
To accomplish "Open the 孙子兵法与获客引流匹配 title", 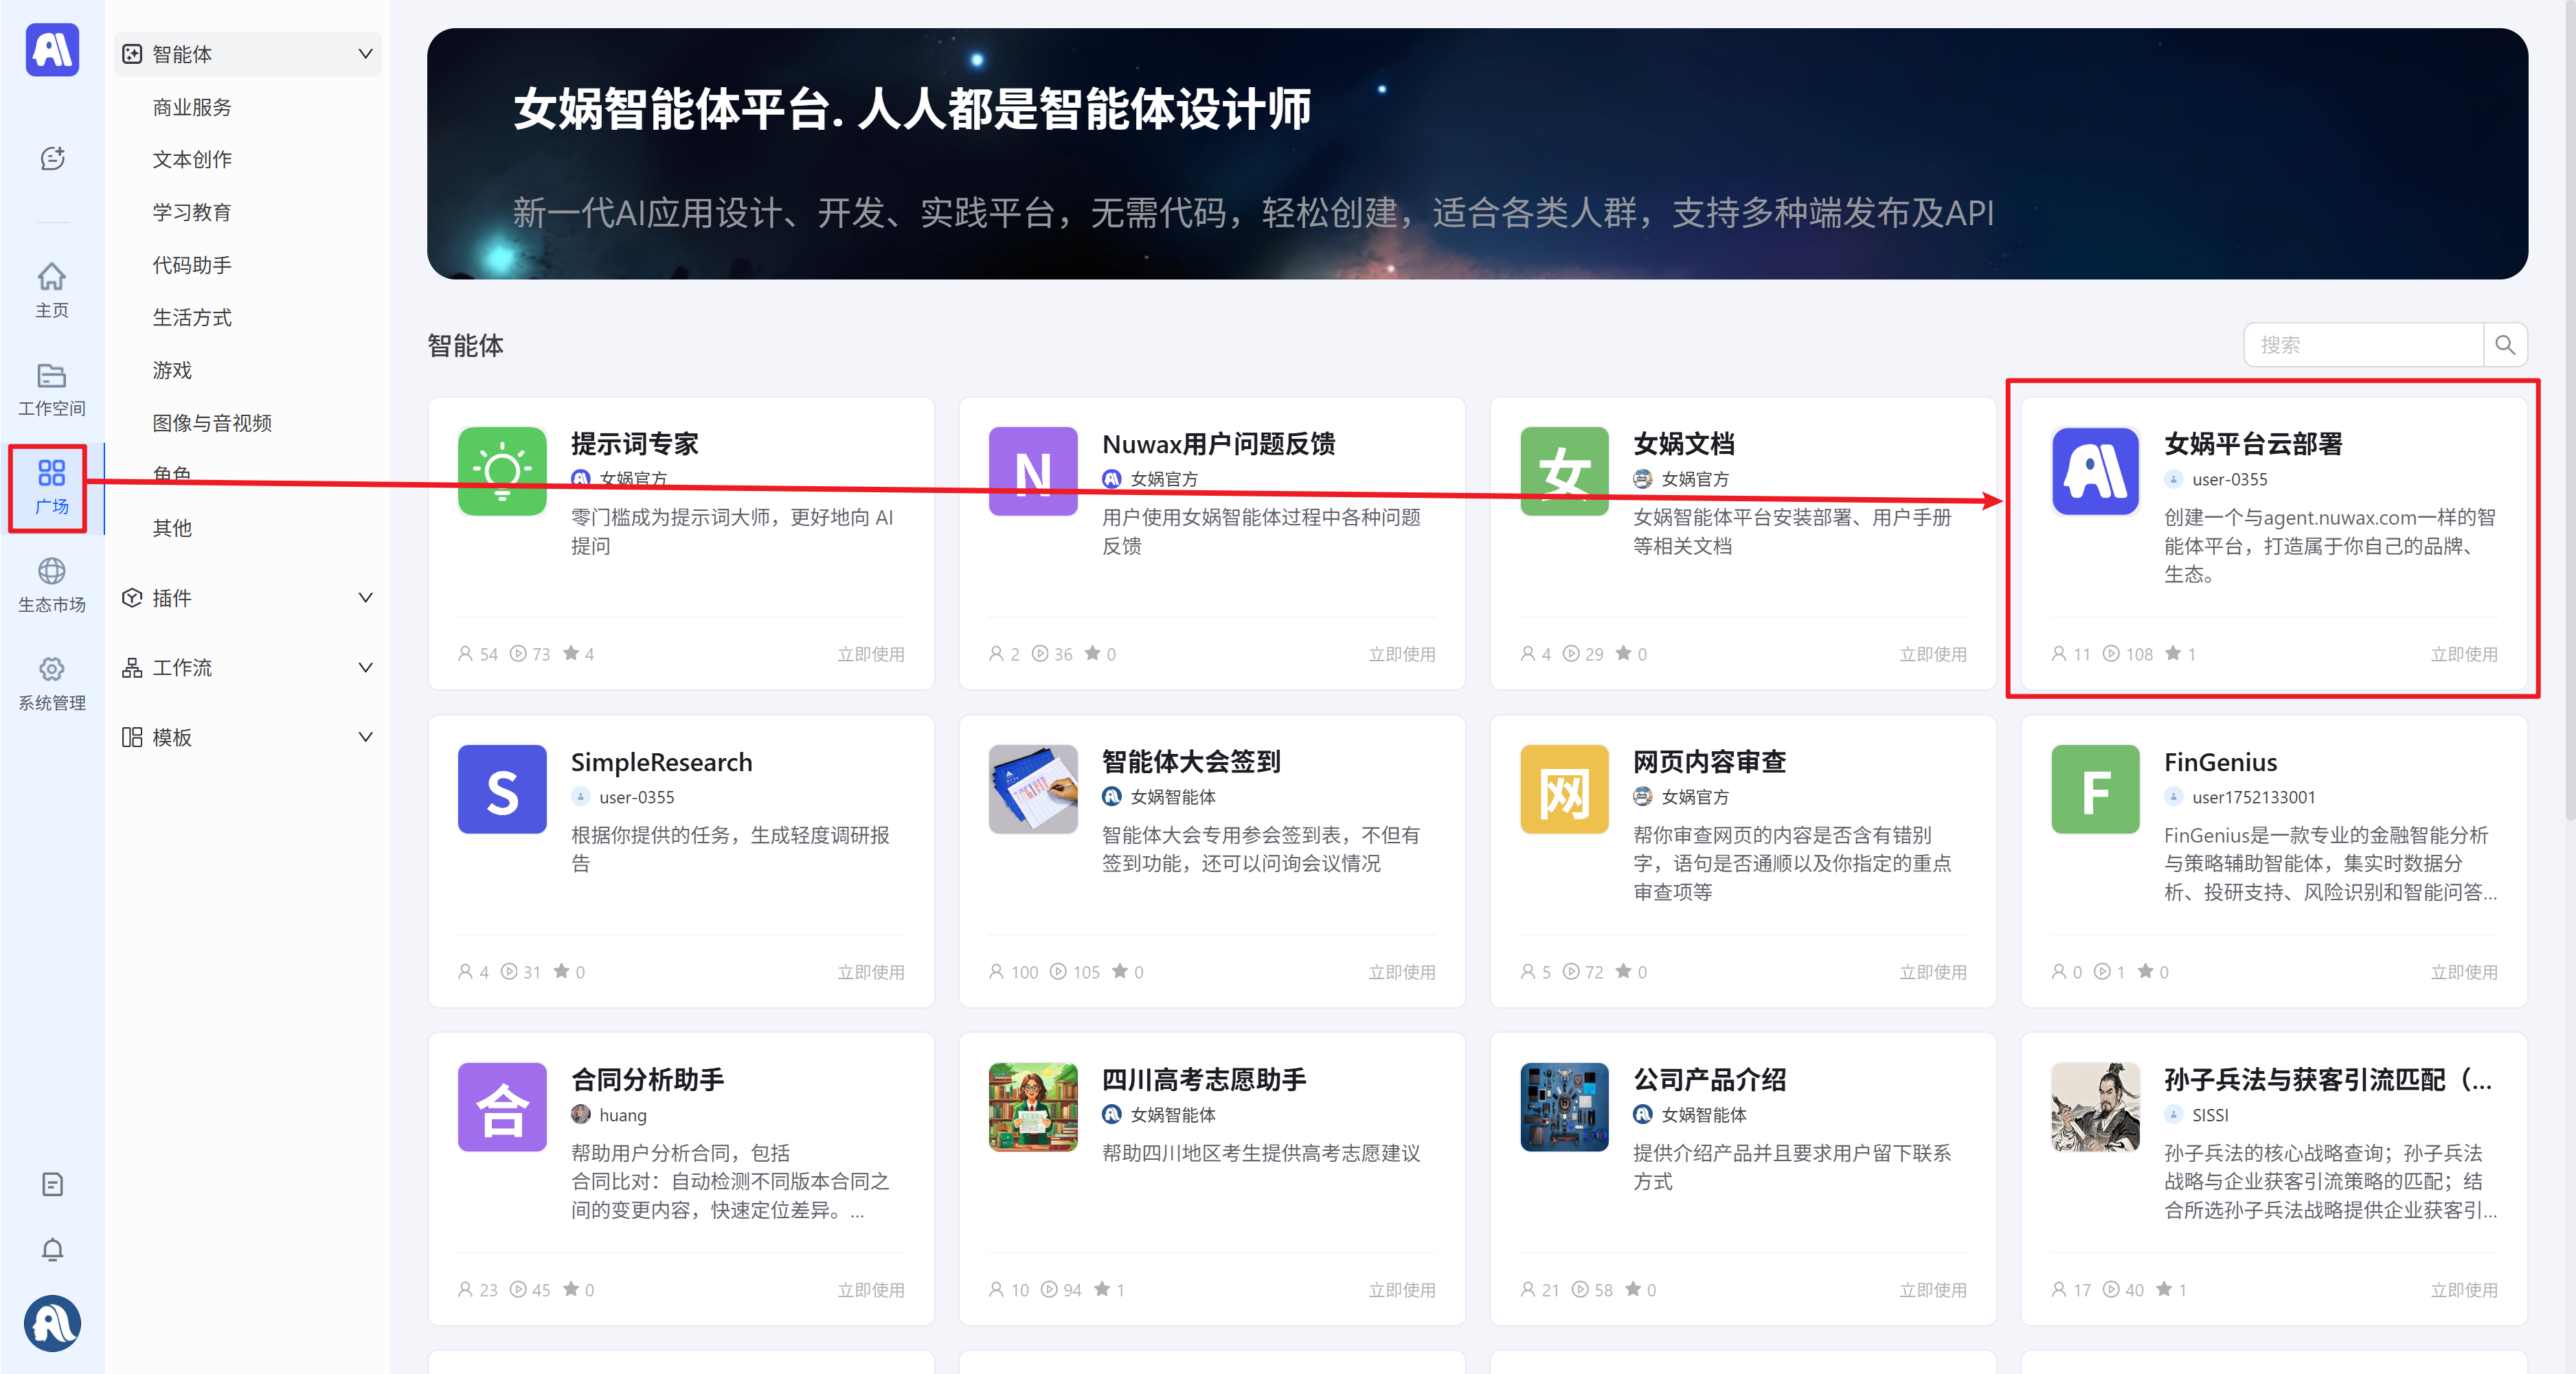I will pyautogui.click(x=2328, y=1079).
